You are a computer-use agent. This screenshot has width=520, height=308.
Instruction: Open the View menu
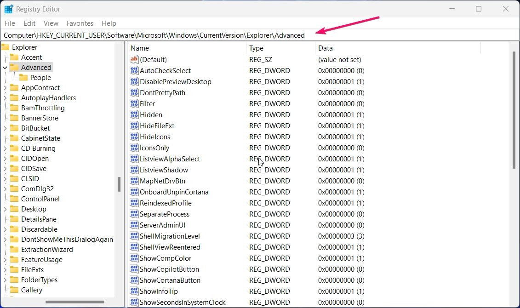51,23
